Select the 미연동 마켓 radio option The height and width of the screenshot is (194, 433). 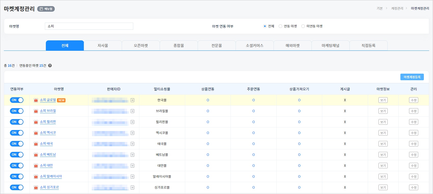(x=303, y=26)
